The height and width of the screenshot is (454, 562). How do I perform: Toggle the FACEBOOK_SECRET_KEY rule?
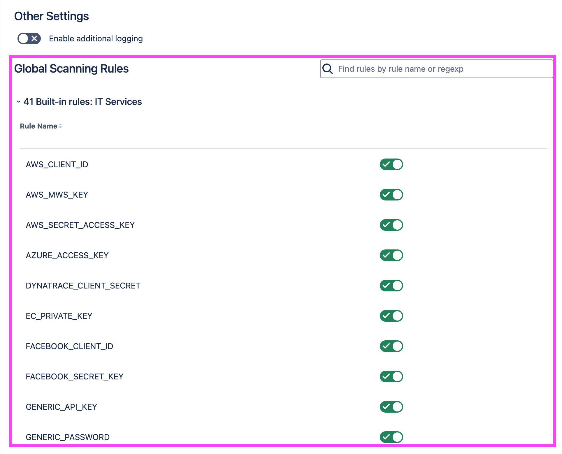click(391, 376)
